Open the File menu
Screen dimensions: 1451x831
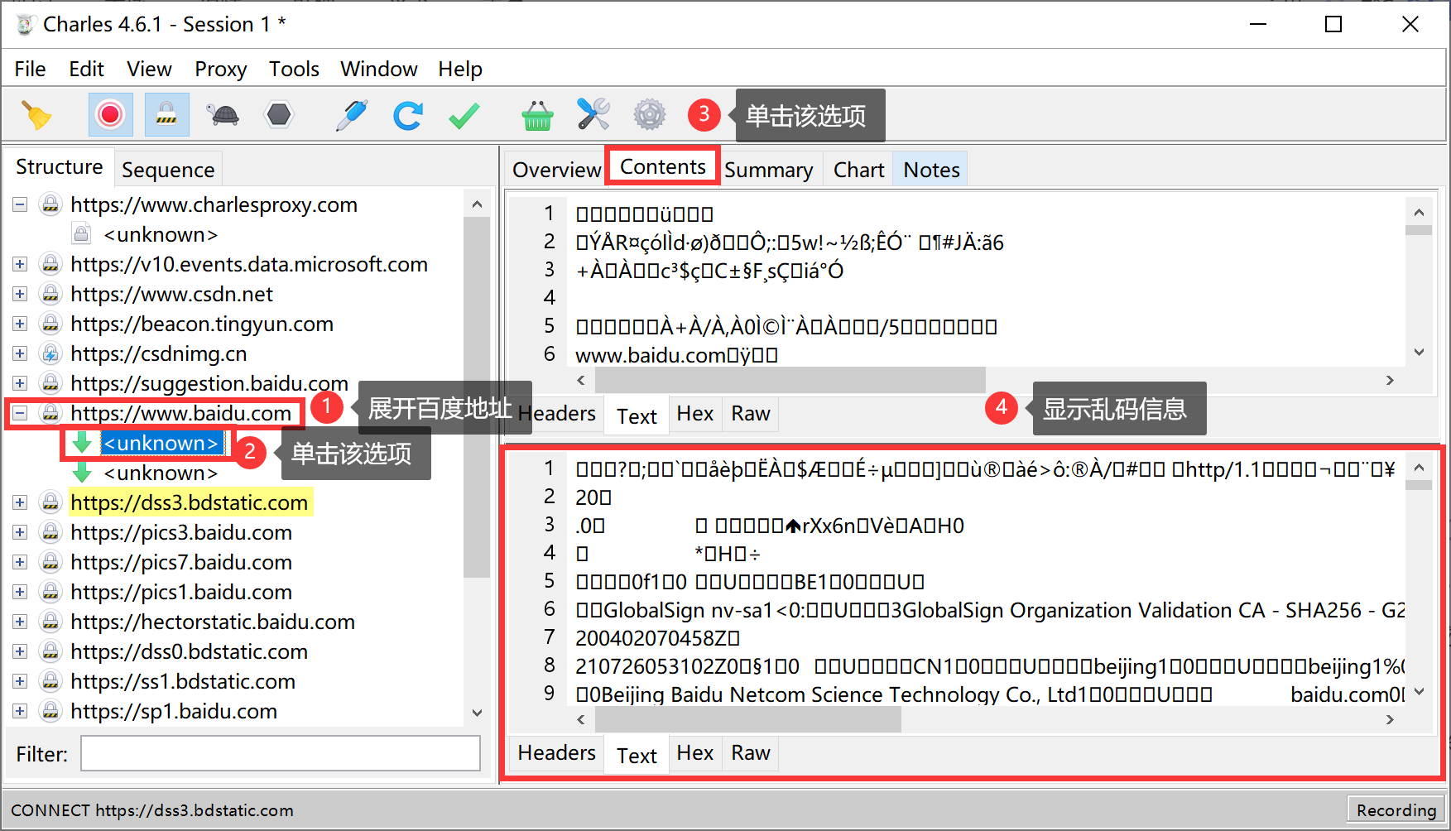[30, 69]
